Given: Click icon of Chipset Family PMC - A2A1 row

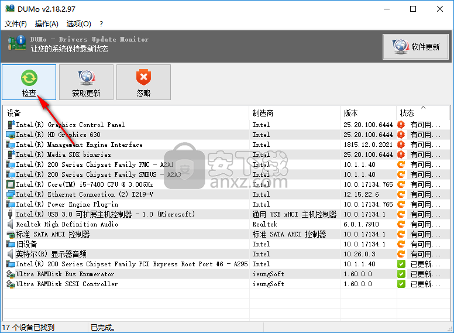Looking at the screenshot, I should point(11,165).
